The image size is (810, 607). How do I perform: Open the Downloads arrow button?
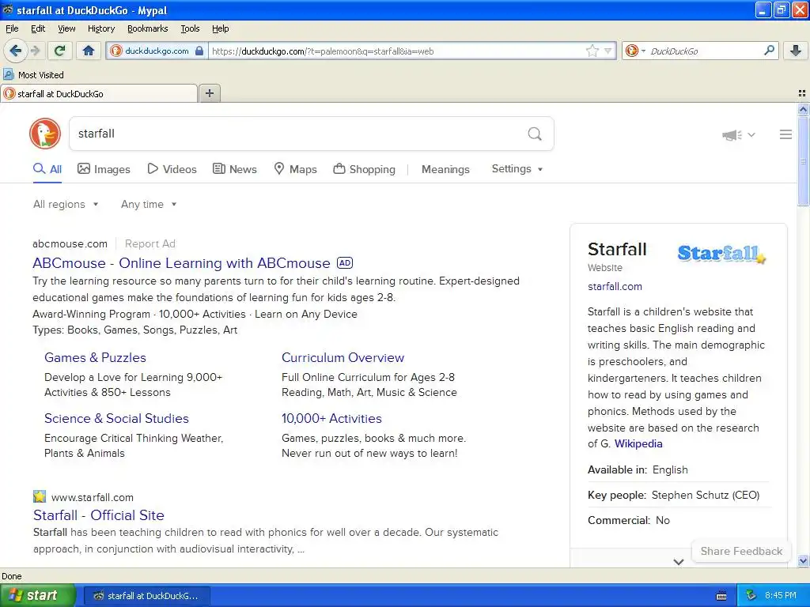tap(796, 51)
